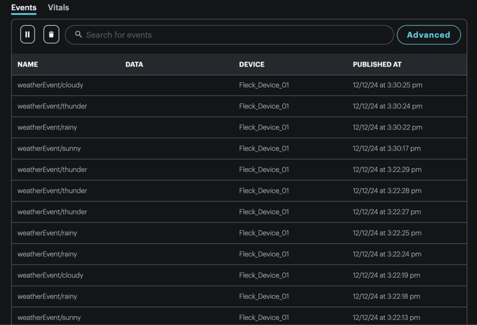Click timestamp 12/12/24 at 3:30:17 pm

(x=387, y=149)
